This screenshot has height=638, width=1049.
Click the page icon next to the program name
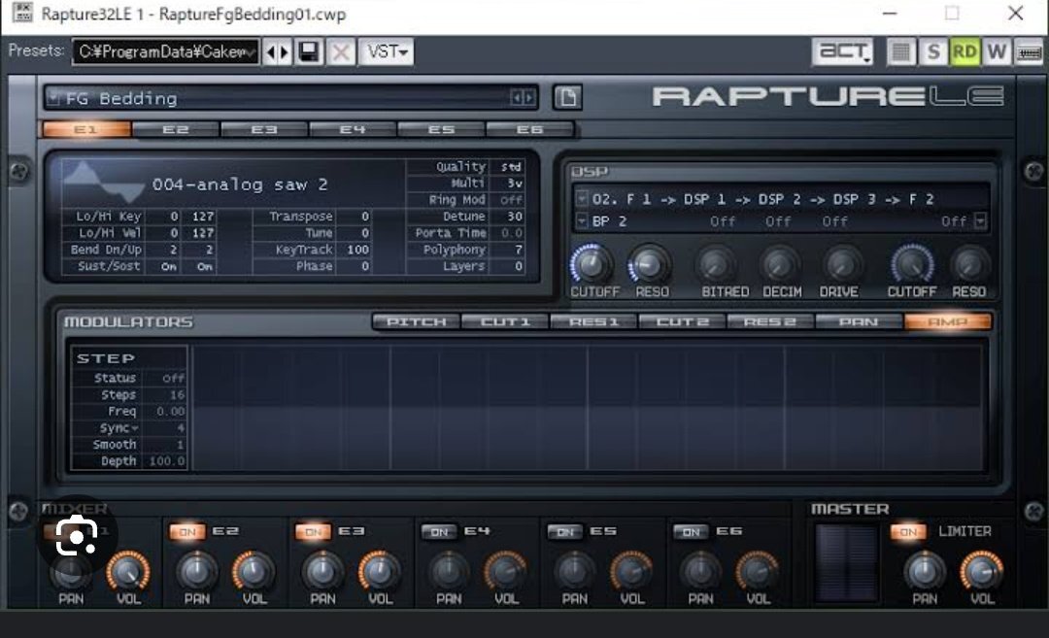(568, 98)
